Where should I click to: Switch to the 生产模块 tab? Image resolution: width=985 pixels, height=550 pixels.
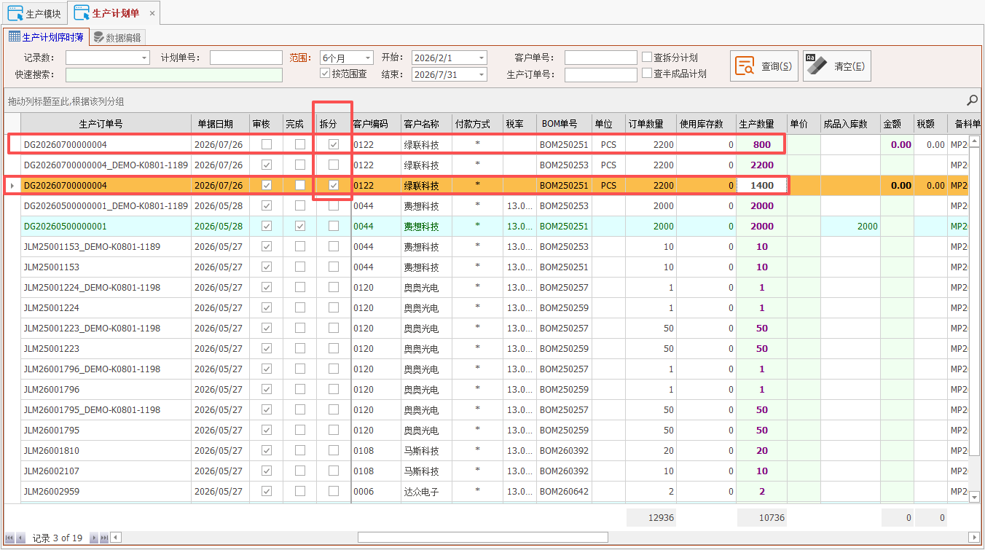tap(34, 13)
